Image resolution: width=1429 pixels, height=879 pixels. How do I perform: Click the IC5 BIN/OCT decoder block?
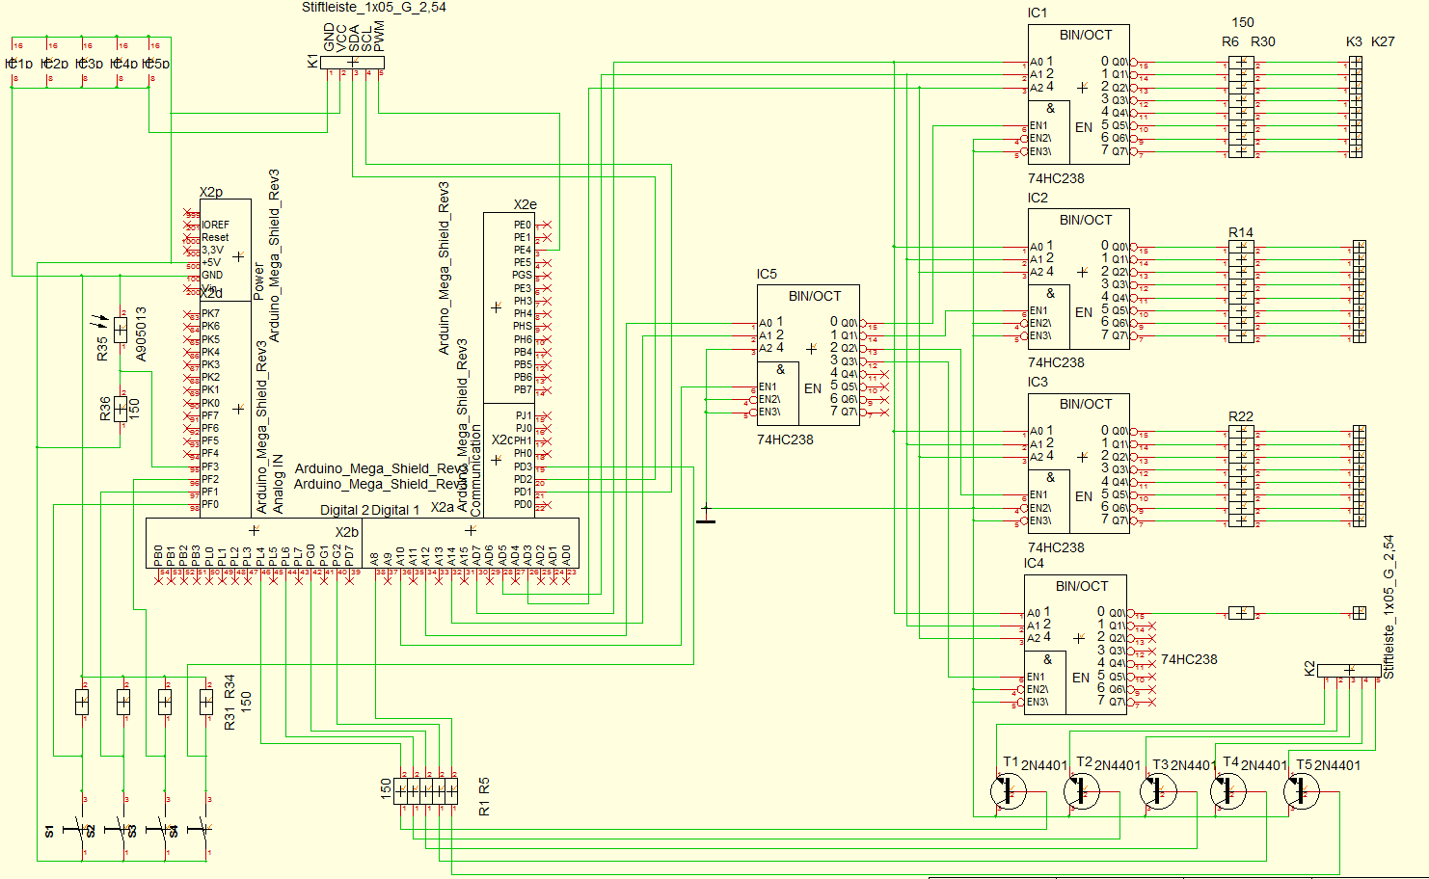click(808, 355)
